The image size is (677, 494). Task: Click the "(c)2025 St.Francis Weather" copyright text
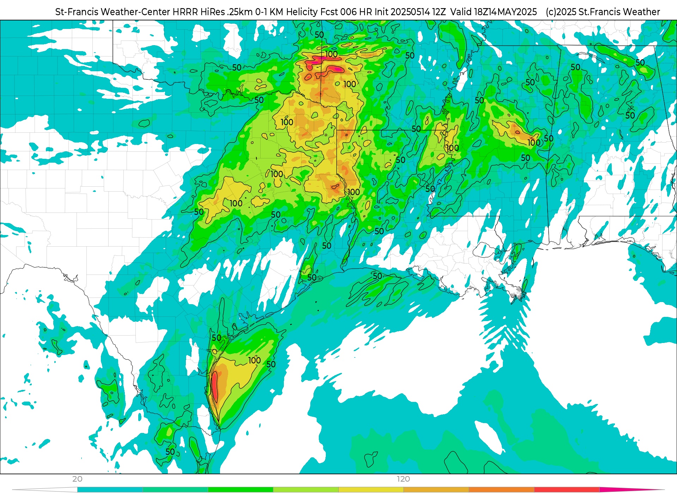[x=603, y=12]
